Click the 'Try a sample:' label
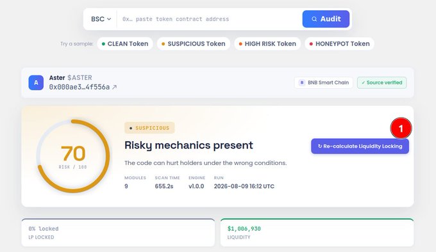Viewport: 436px width, 252px height. tap(77, 43)
